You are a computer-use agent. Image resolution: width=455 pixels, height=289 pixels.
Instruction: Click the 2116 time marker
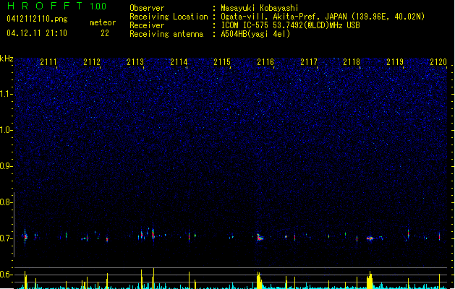point(265,61)
